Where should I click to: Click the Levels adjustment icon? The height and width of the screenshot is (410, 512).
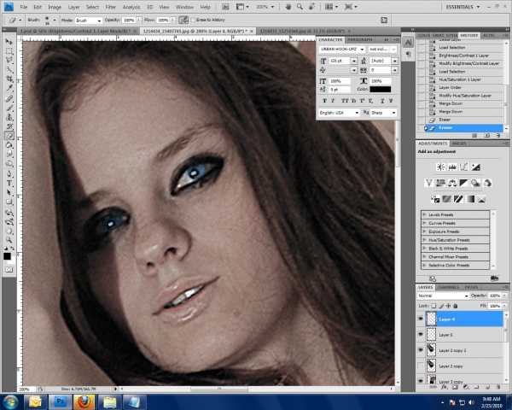pyautogui.click(x=452, y=167)
